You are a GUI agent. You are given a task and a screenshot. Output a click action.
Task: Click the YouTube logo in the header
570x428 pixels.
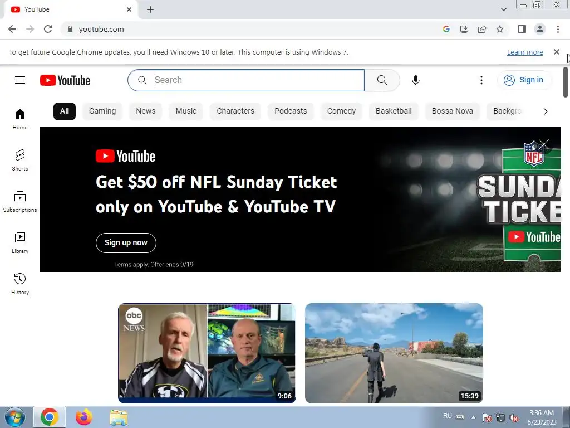coord(65,80)
